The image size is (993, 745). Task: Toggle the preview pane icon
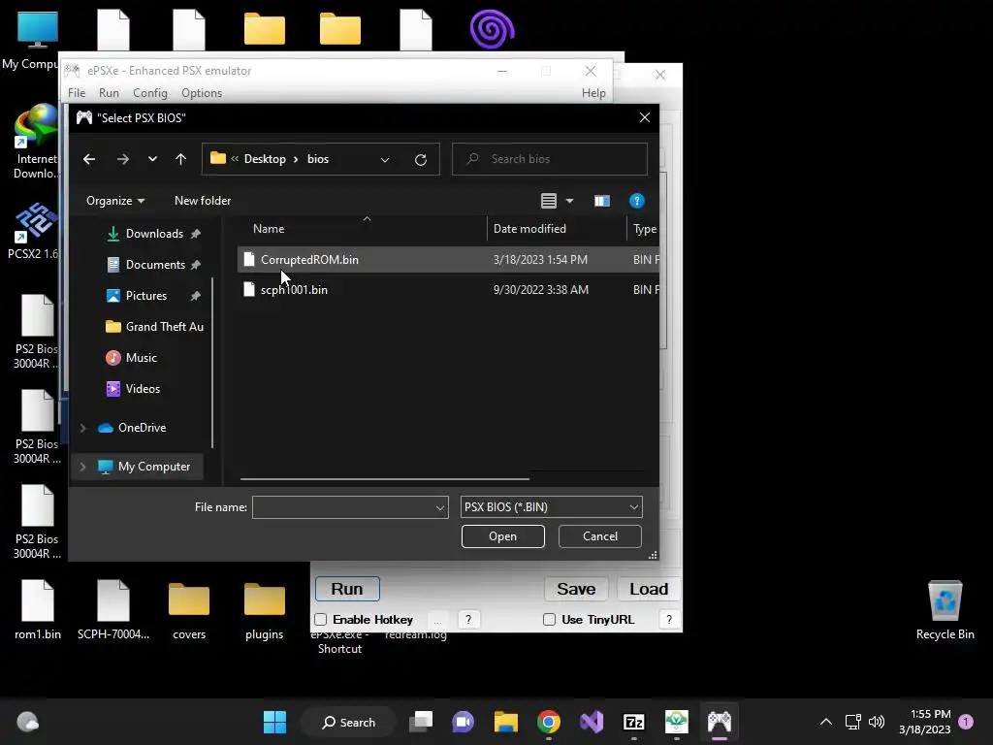click(x=601, y=201)
